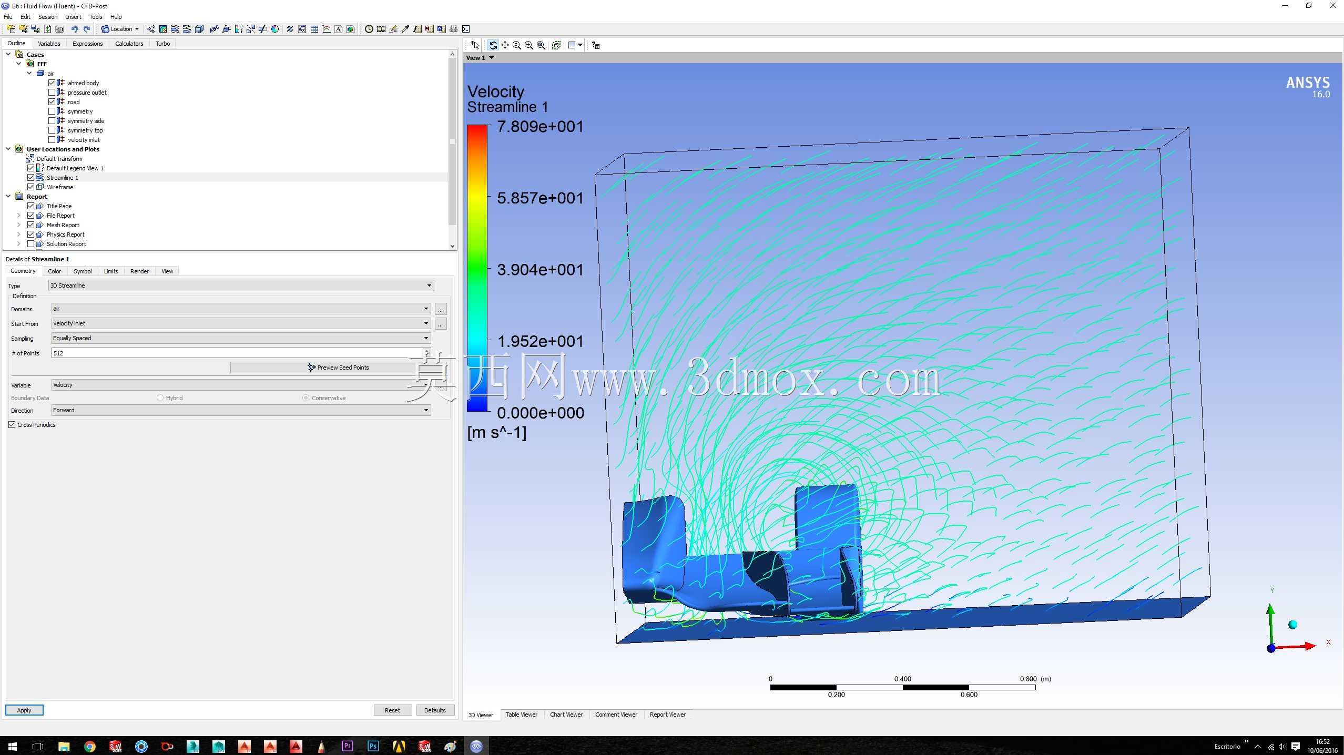Toggle the Wireframe visibility checkbox
The image size is (1344, 755).
click(x=31, y=187)
